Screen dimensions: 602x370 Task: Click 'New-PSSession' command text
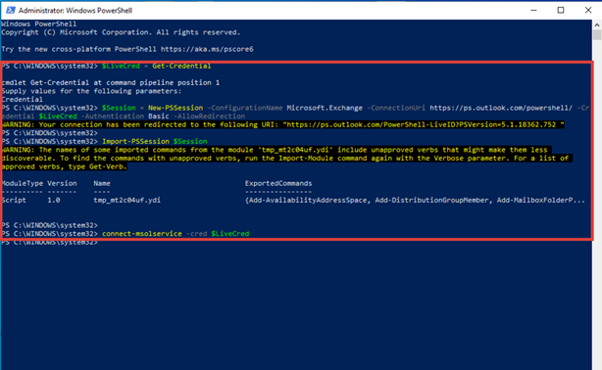click(x=176, y=108)
